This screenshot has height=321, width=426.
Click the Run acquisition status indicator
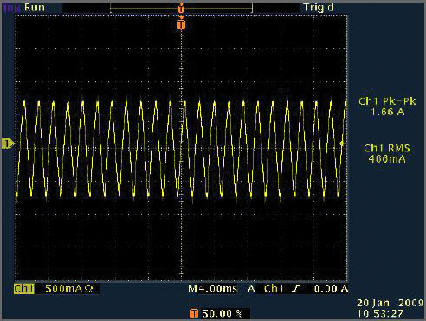(x=34, y=7)
